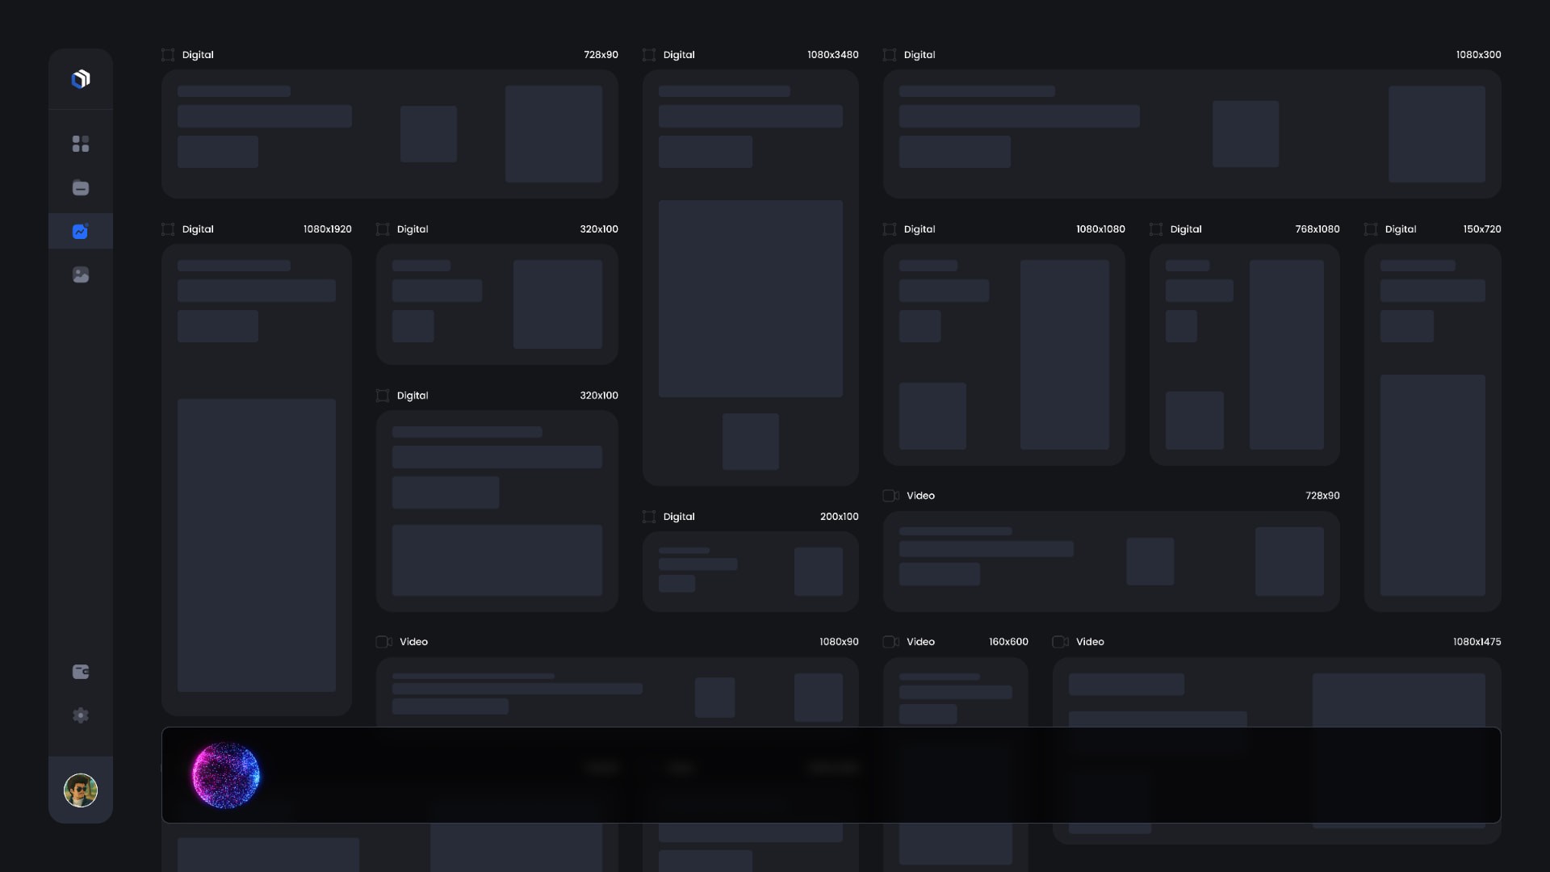Click frame icon beside Digital 728x90

(x=168, y=55)
